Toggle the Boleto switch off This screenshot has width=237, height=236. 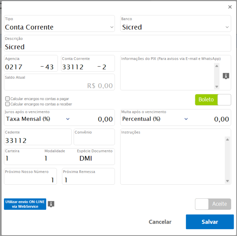pyautogui.click(x=213, y=100)
